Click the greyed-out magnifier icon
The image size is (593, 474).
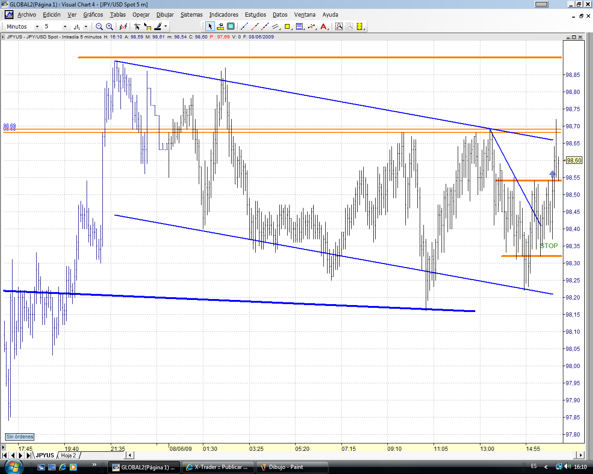click(349, 26)
